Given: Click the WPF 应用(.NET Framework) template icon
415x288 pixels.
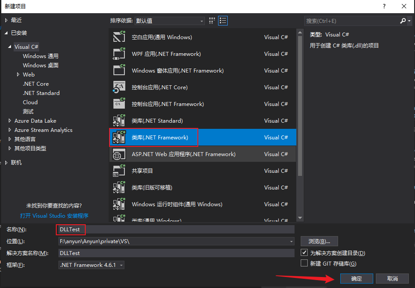Looking at the screenshot, I should (119, 54).
